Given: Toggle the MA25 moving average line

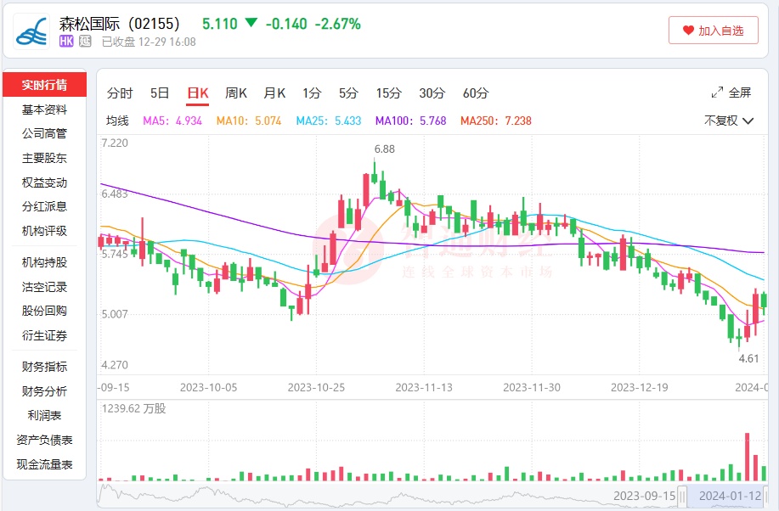Looking at the screenshot, I should click(x=329, y=121).
